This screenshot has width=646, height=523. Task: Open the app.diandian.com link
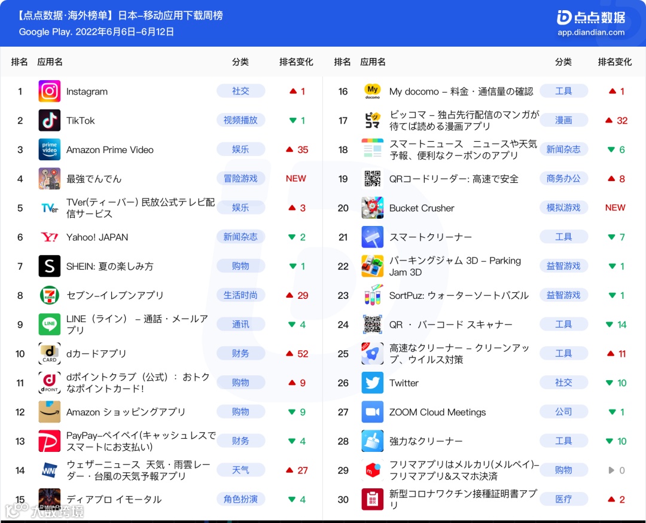point(591,32)
